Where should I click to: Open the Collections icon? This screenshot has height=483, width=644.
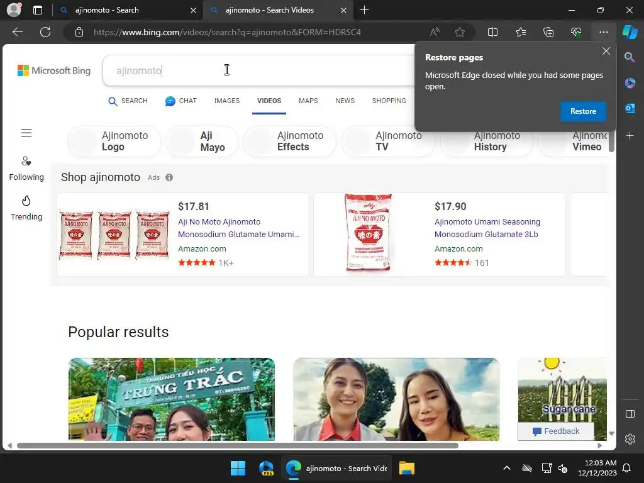pos(548,32)
